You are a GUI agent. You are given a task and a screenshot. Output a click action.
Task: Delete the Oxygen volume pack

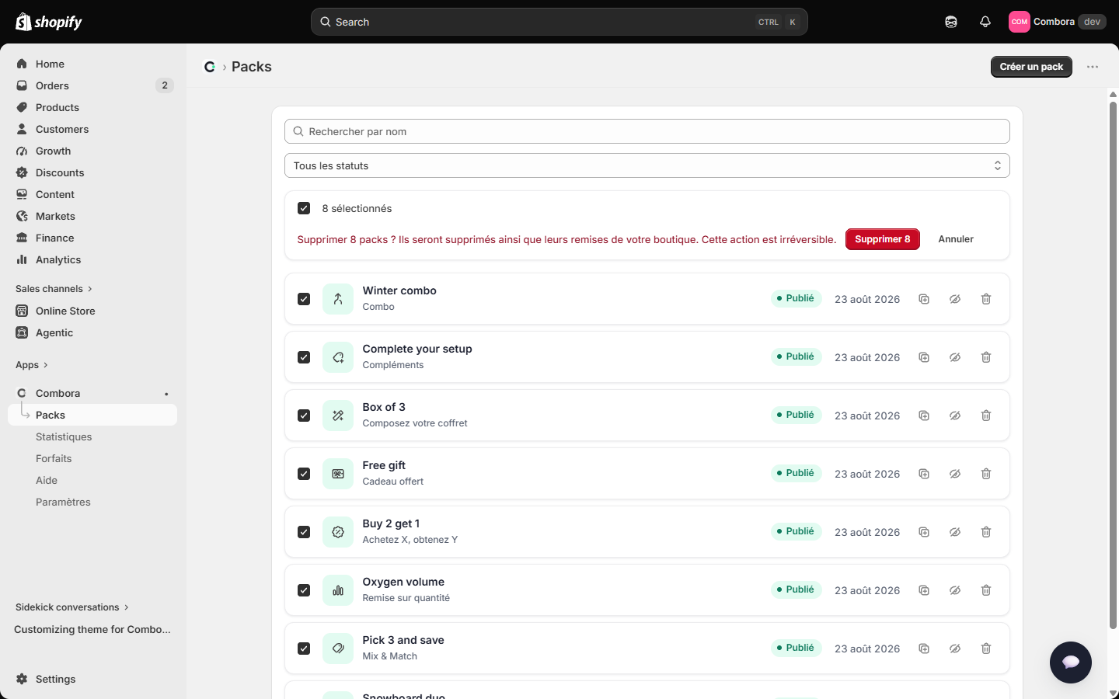click(986, 590)
